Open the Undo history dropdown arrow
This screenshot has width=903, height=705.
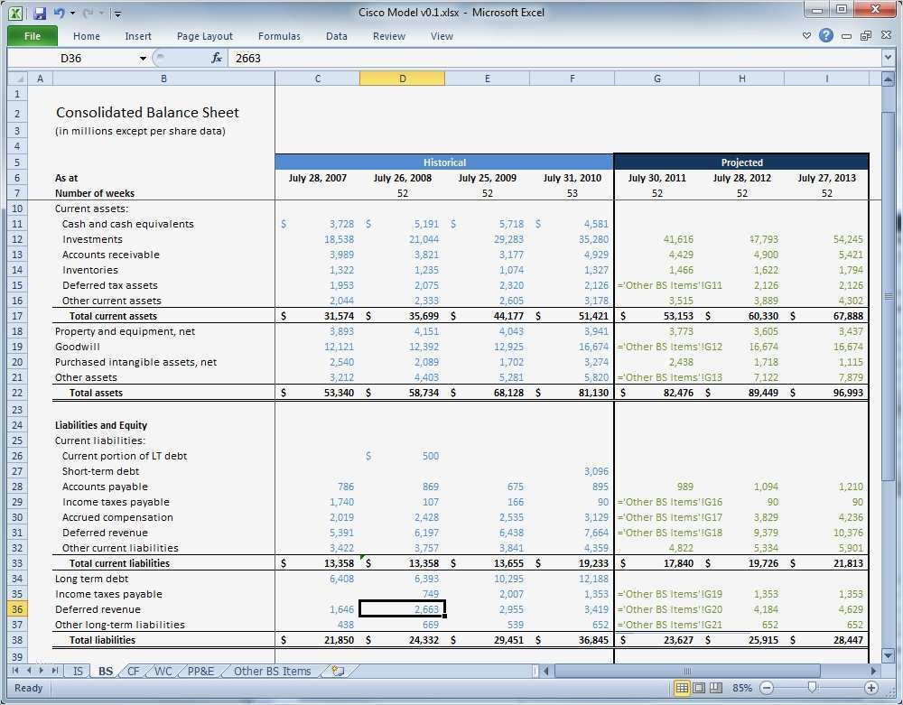click(72, 13)
